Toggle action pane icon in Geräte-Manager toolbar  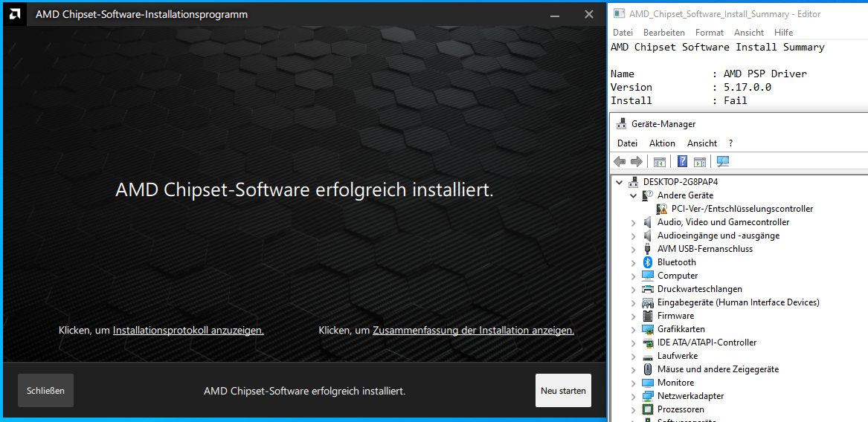700,161
